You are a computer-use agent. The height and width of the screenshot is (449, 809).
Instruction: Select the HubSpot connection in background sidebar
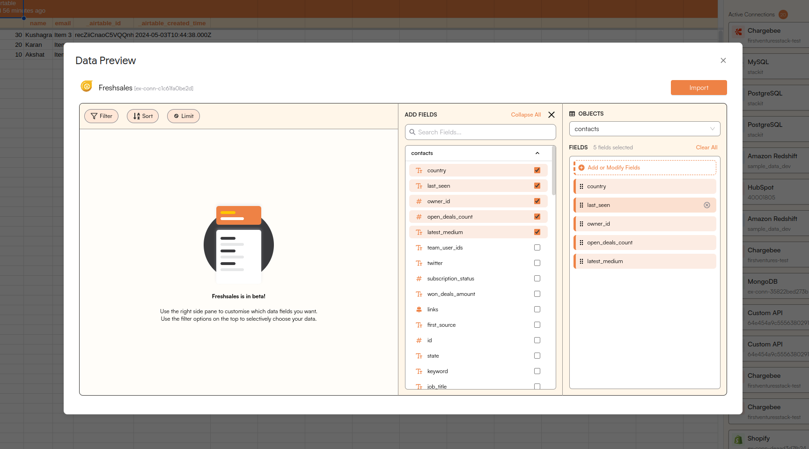pyautogui.click(x=776, y=192)
